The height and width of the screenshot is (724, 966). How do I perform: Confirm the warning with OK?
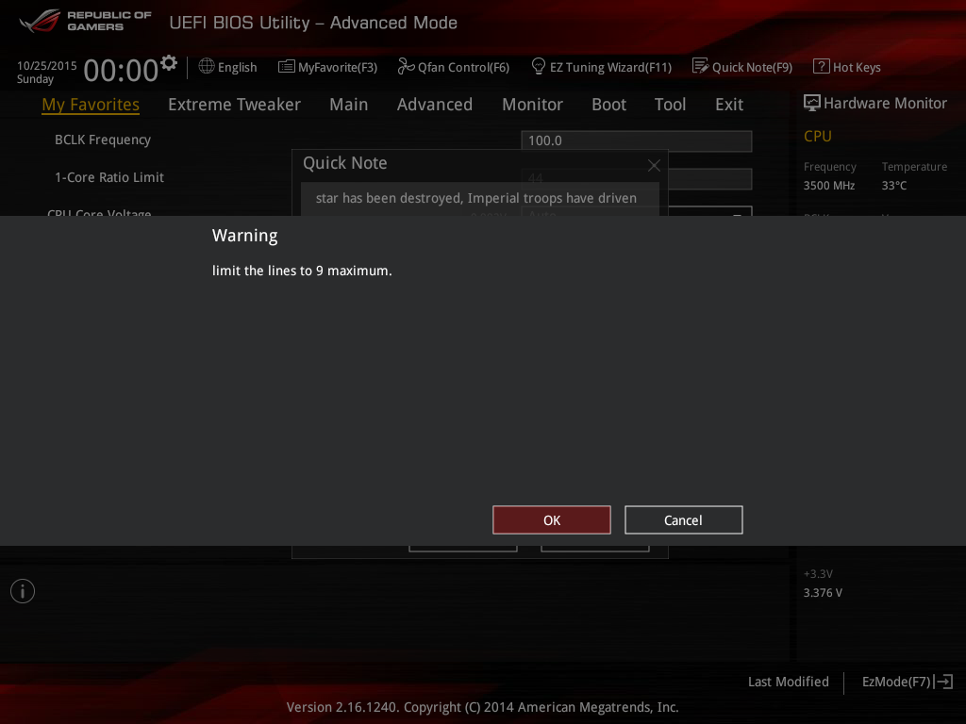(552, 520)
